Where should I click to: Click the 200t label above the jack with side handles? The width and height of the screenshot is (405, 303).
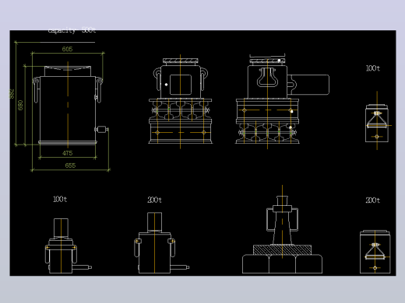[x=154, y=200]
